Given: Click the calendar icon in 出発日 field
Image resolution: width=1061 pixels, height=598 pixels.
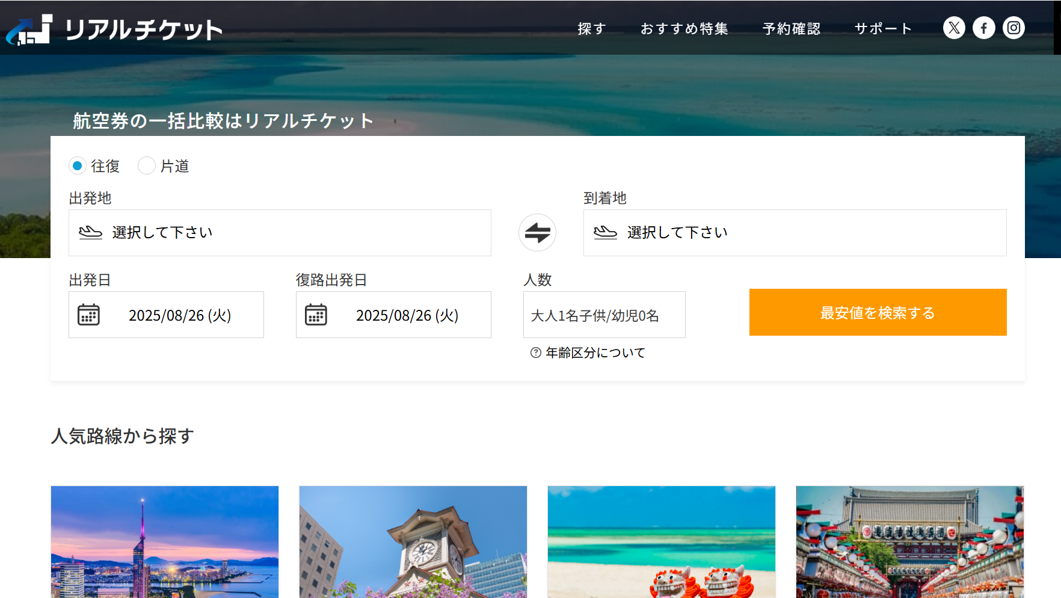Looking at the screenshot, I should tap(88, 315).
